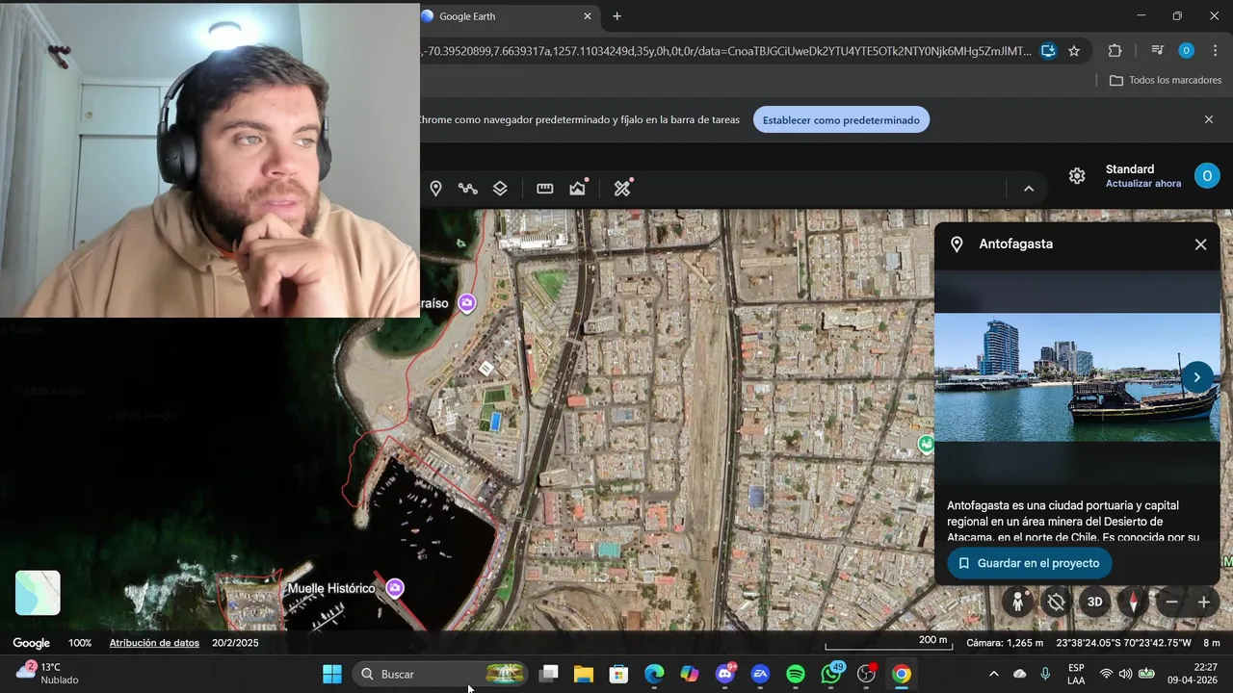Open the Todos los marcadores folder
Viewport: 1233px width, 693px height.
tap(1166, 81)
